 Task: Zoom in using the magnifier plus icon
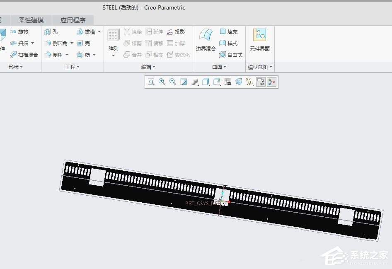(162, 82)
